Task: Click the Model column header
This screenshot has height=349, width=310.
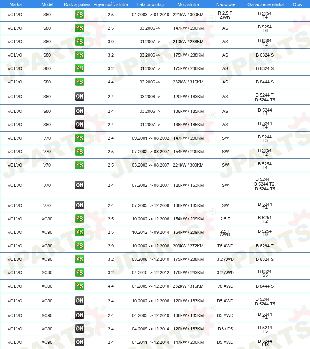Action: point(47,4)
